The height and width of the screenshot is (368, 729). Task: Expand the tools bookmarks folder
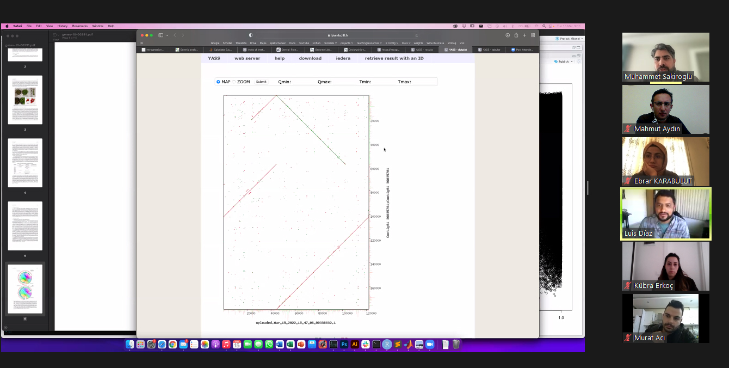pos(406,43)
